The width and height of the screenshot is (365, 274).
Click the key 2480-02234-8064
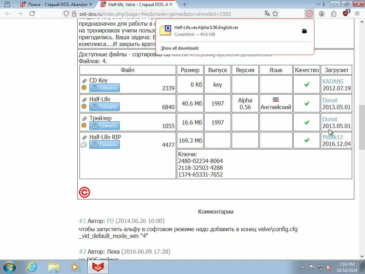pyautogui.click(x=200, y=161)
